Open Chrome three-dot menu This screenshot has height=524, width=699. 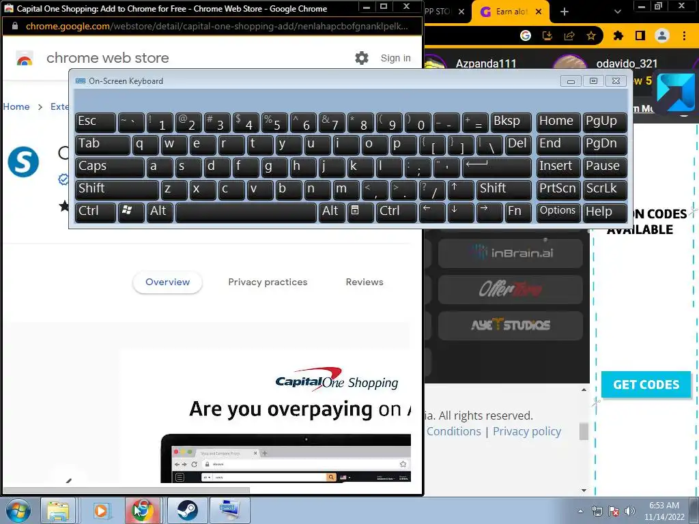click(x=684, y=35)
